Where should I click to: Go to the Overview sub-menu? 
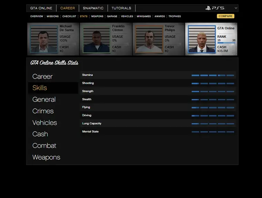point(37,16)
